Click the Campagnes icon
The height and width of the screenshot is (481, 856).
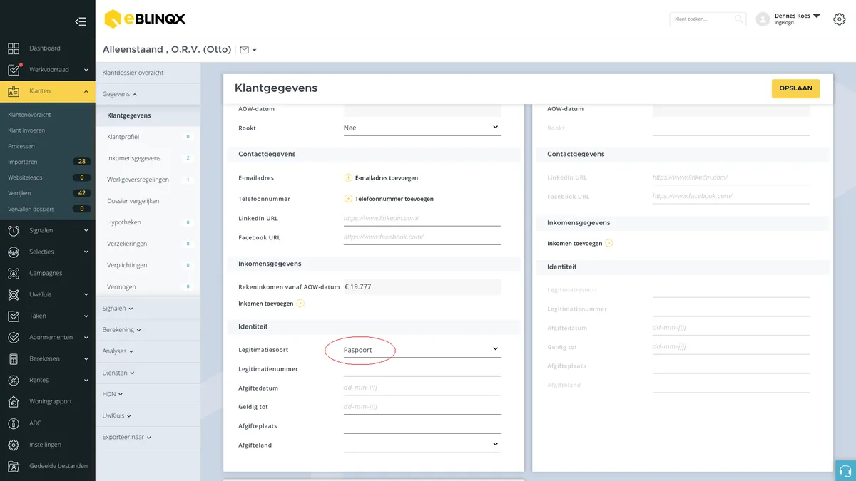point(14,273)
